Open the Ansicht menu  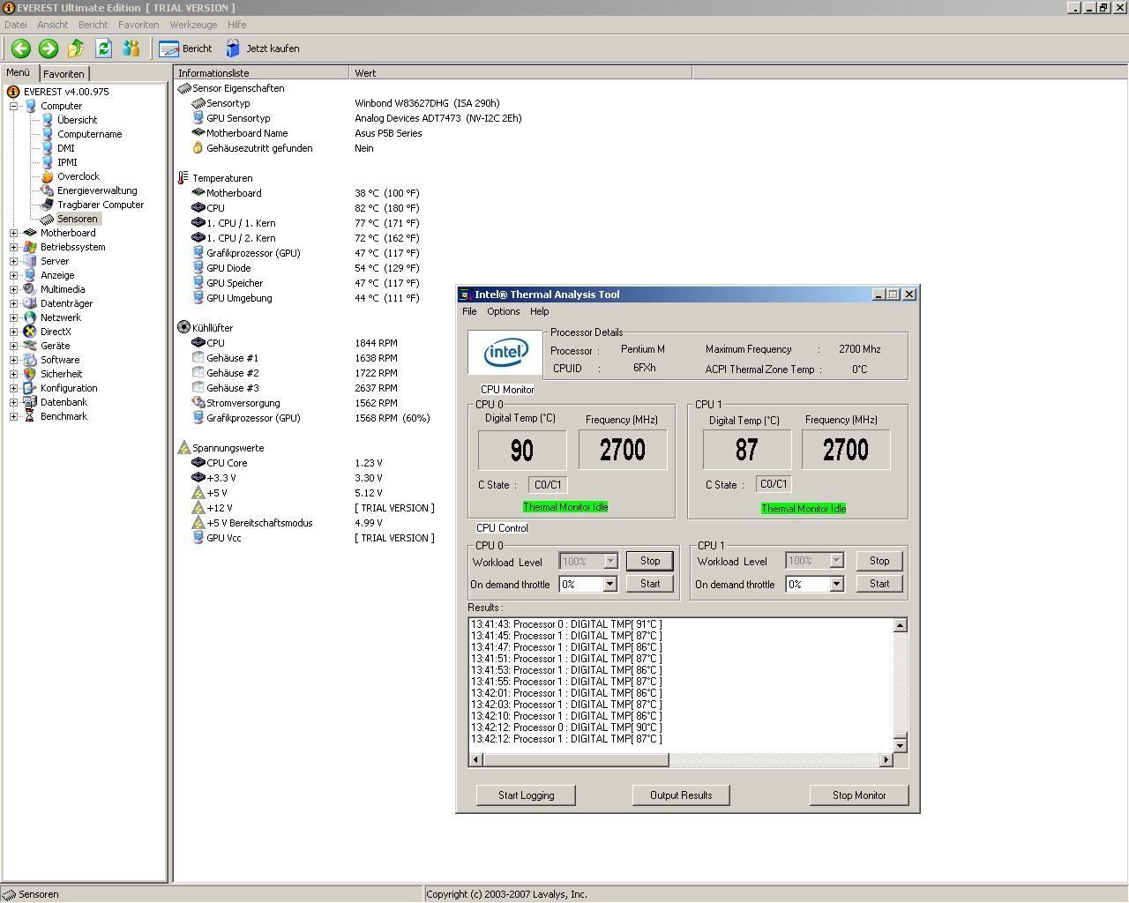(x=52, y=25)
